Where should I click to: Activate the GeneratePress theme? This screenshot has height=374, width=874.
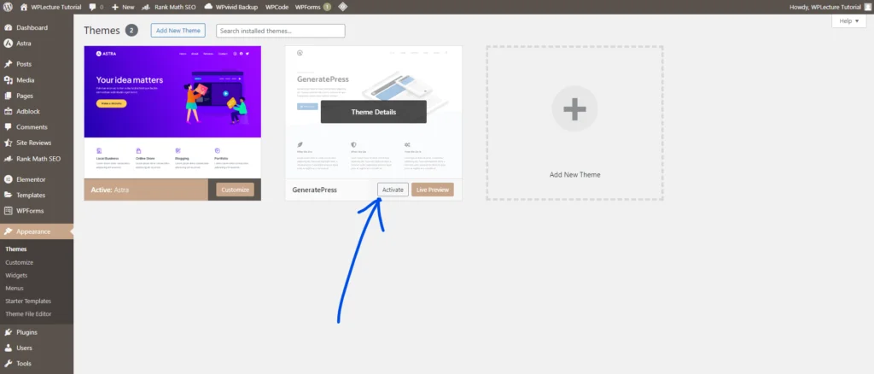pyautogui.click(x=393, y=190)
